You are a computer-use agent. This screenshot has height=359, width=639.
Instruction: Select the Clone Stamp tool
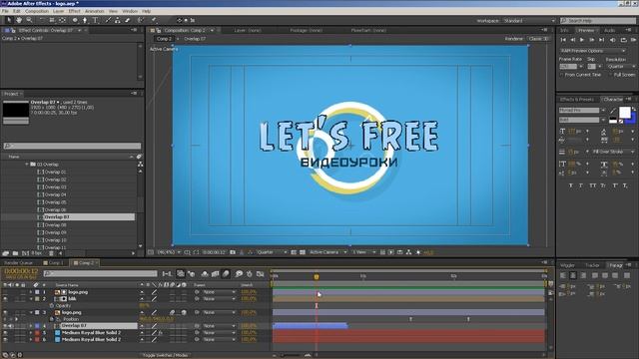pyautogui.click(x=118, y=20)
